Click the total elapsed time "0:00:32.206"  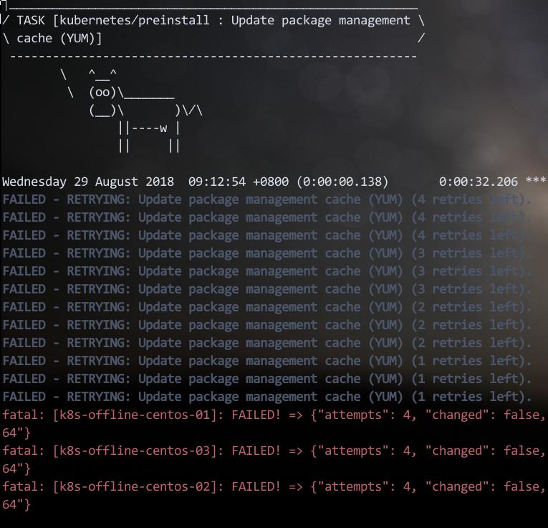(478, 182)
